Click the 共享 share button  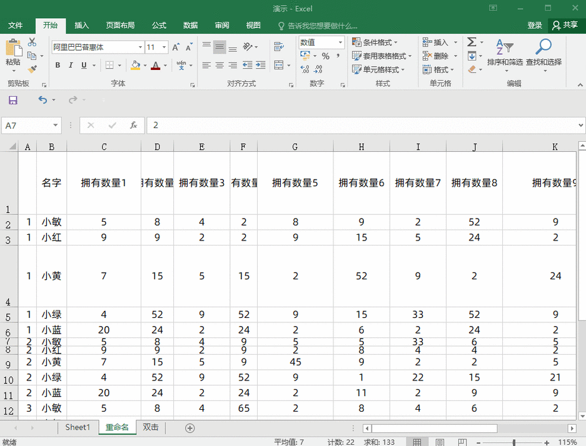565,26
